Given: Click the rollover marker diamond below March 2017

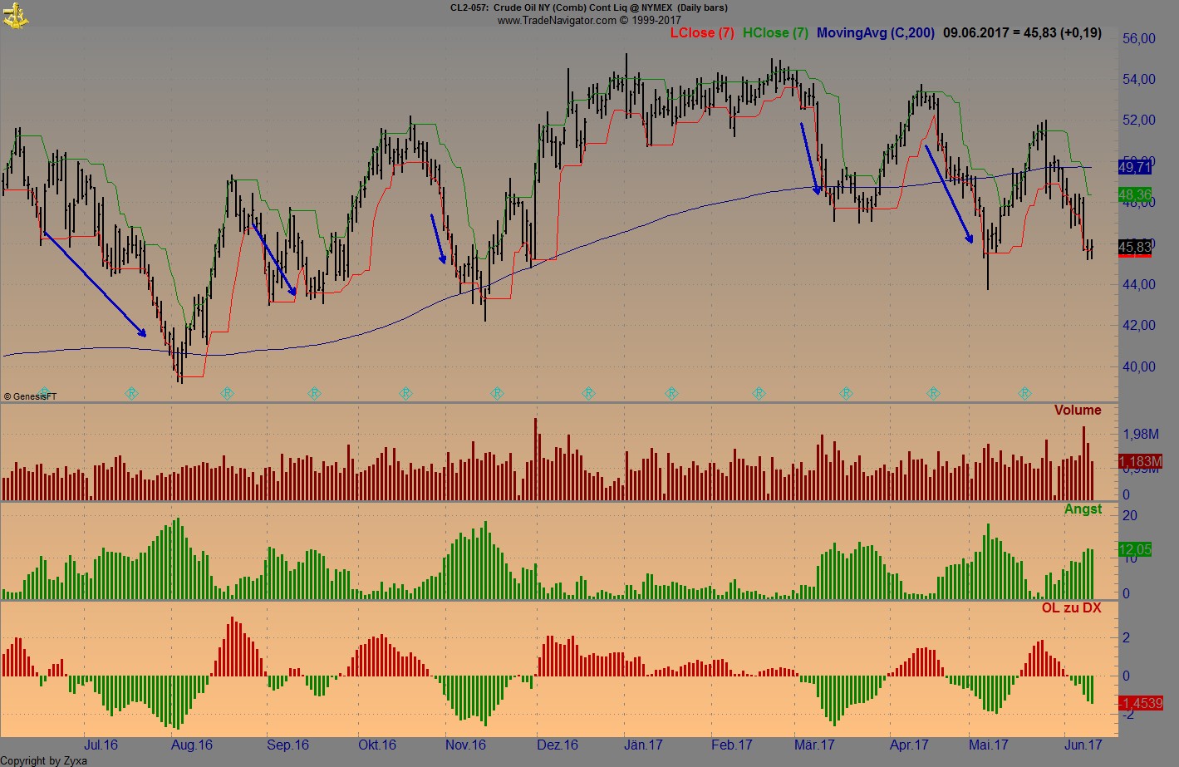Looking at the screenshot, I should click(846, 393).
